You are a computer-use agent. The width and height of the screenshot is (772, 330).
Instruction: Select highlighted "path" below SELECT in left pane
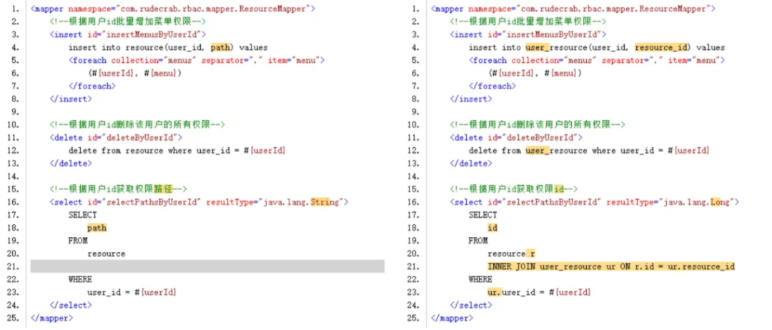coord(96,228)
